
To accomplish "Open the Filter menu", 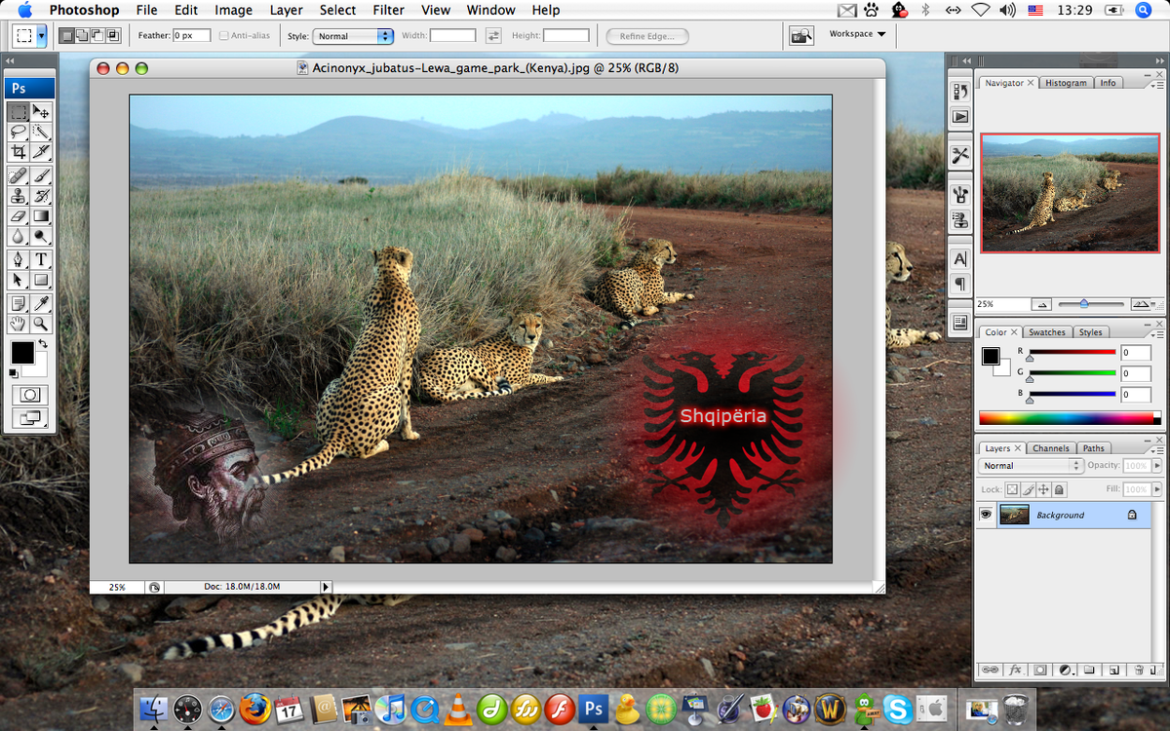I will (388, 10).
